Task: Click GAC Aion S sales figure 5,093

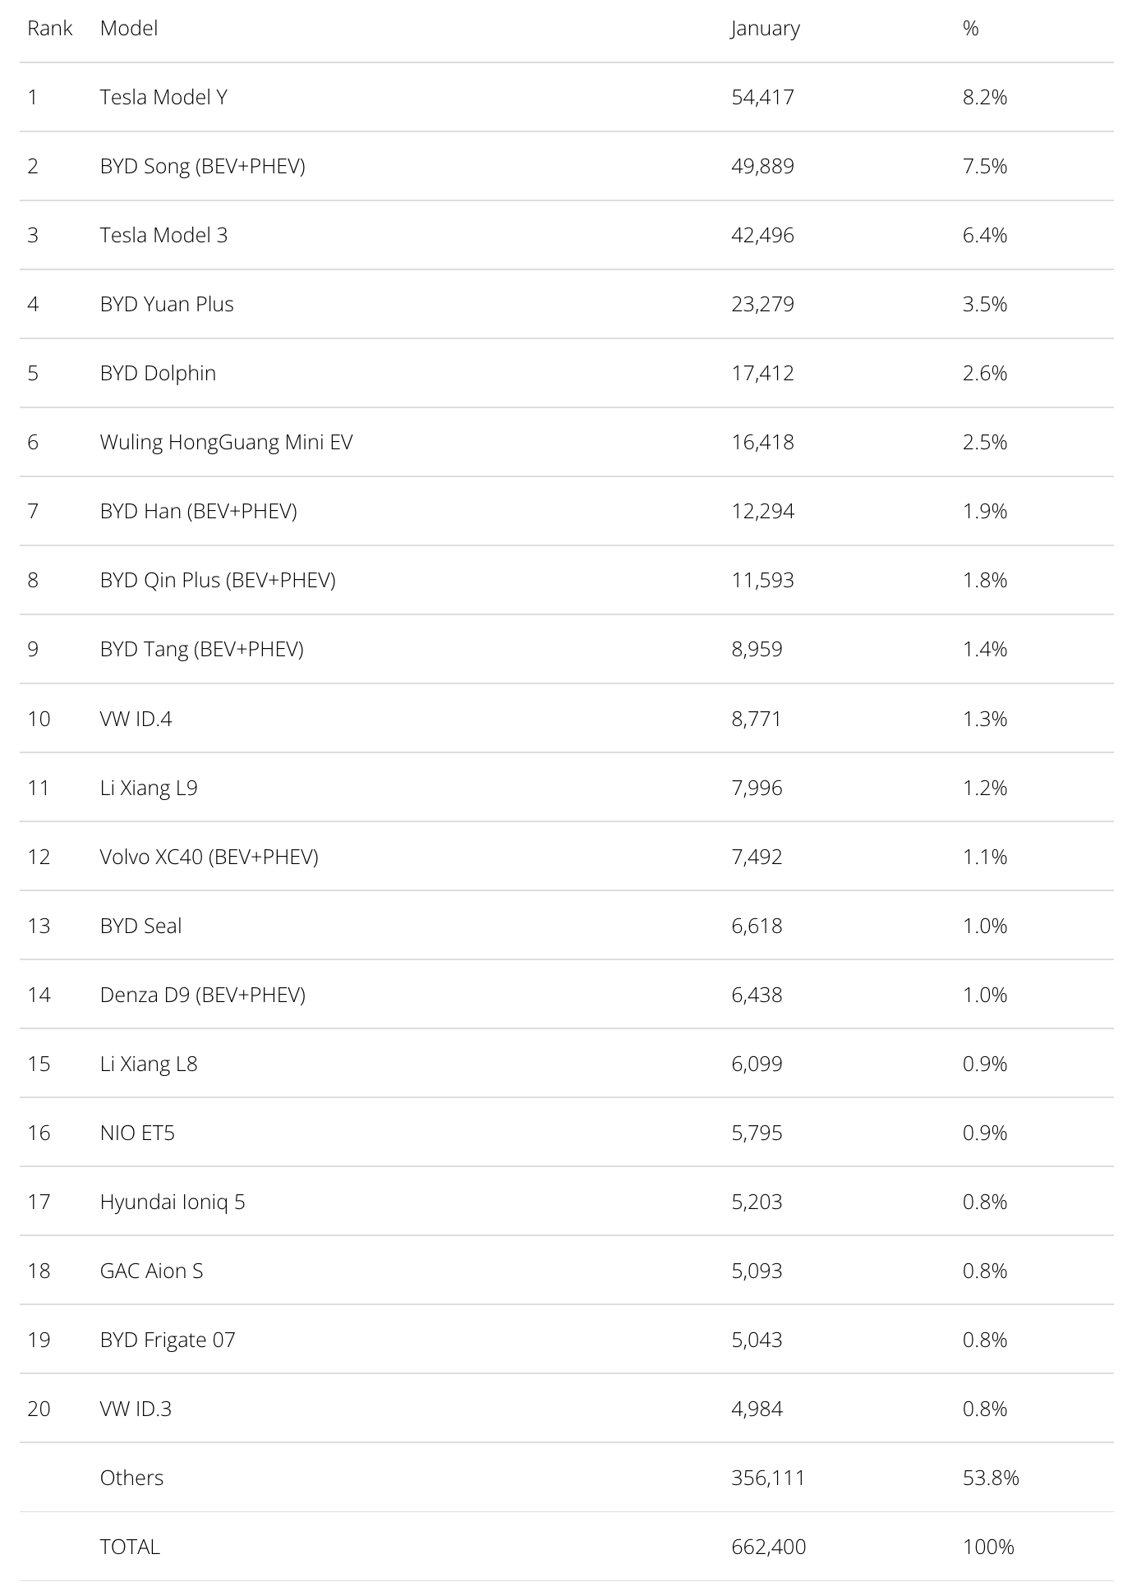Action: coord(757,1271)
